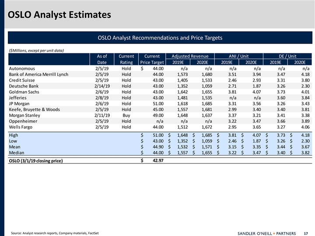Select the OSLO Analyst Recommendations and Price Targets banner

coord(160,38)
